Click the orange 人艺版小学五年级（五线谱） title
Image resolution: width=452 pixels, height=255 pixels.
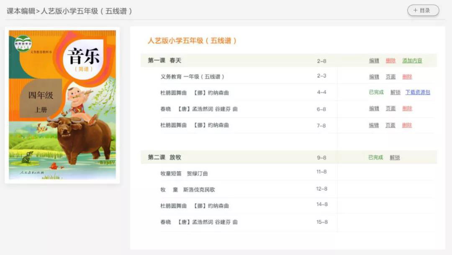click(x=192, y=41)
